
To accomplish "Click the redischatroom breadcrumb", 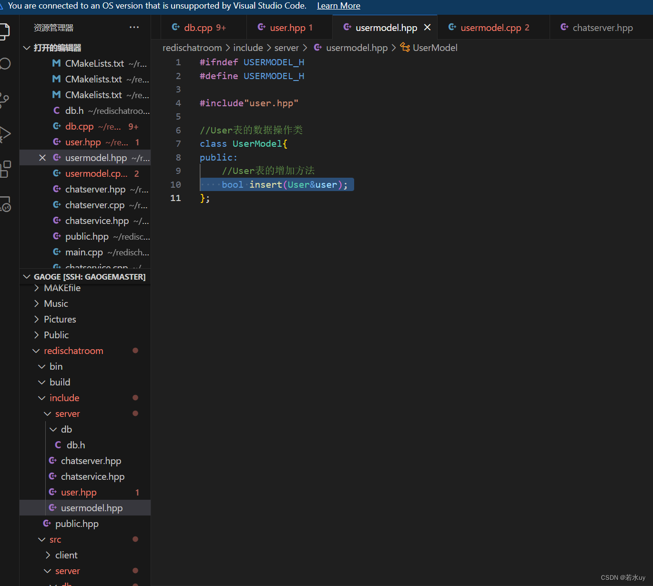I will coord(192,48).
